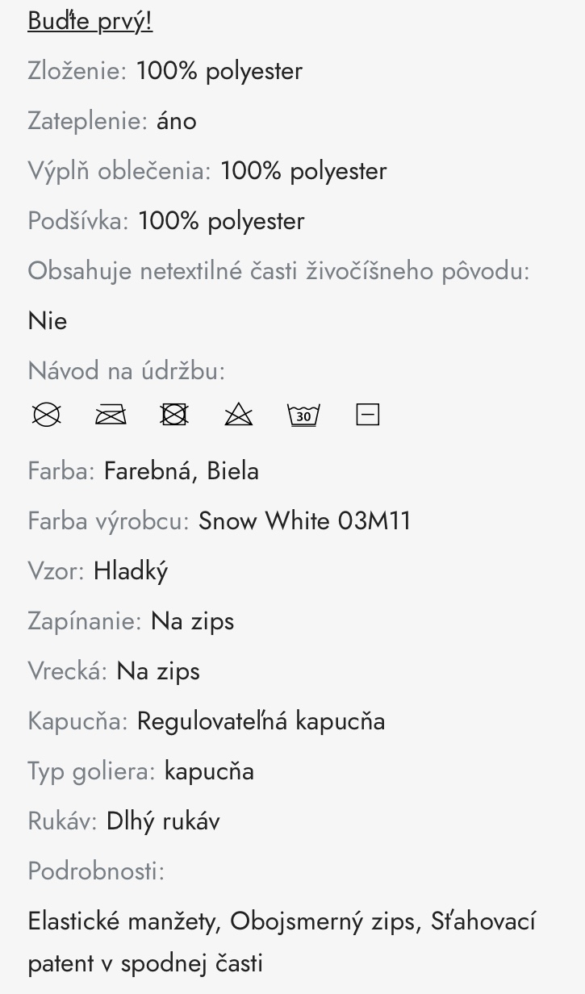Click the 'Hladký' pattern value
The width and height of the screenshot is (585, 994).
(131, 571)
